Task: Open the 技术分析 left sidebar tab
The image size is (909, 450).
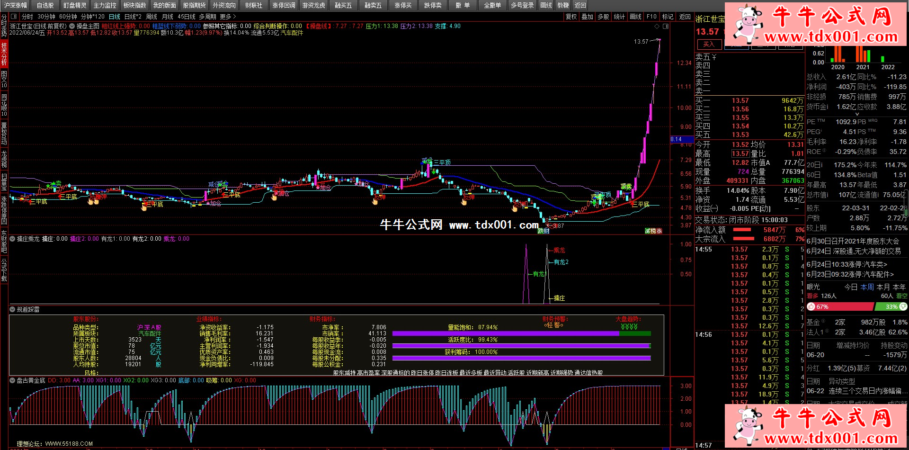Action: click(4, 54)
